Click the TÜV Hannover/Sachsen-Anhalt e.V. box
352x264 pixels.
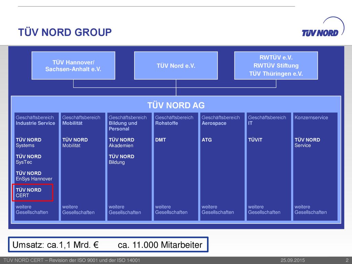click(74, 66)
